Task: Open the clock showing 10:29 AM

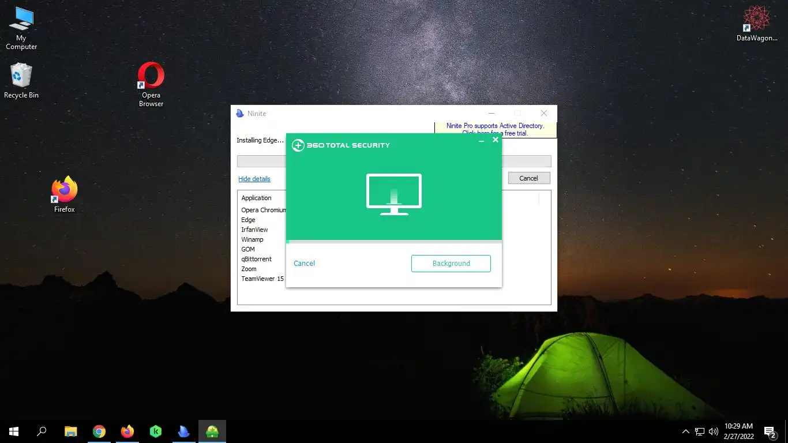Action: pyautogui.click(x=739, y=431)
